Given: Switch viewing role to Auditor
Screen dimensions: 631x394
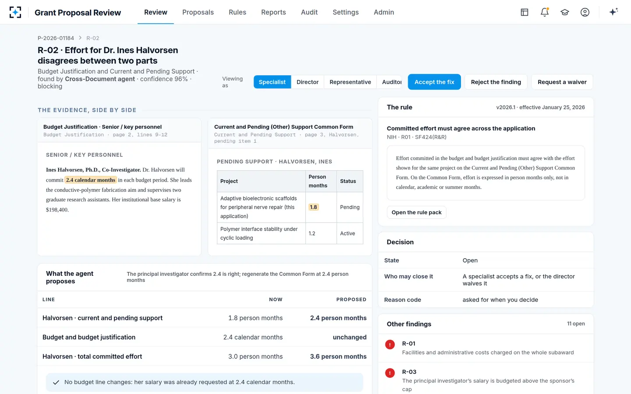Looking at the screenshot, I should pos(391,82).
